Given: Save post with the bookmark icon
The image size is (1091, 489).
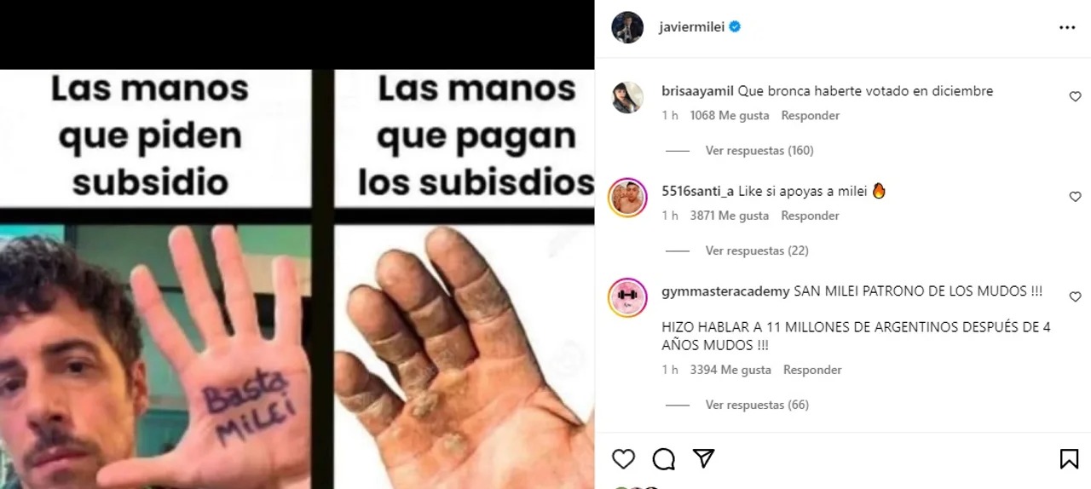Looking at the screenshot, I should (x=1069, y=459).
